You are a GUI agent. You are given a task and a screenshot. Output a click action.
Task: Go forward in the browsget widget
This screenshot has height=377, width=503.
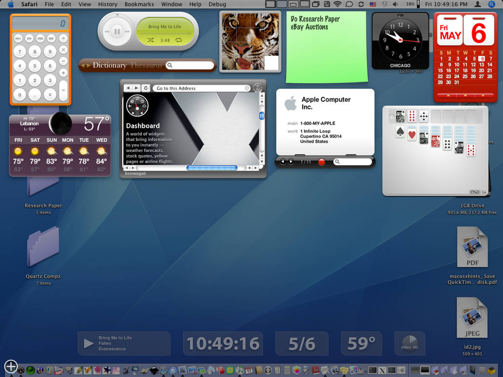pyautogui.click(x=136, y=88)
